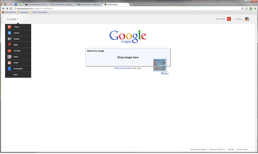
Task: Switch to the Backyard Silver tab
Action: pos(90,5)
